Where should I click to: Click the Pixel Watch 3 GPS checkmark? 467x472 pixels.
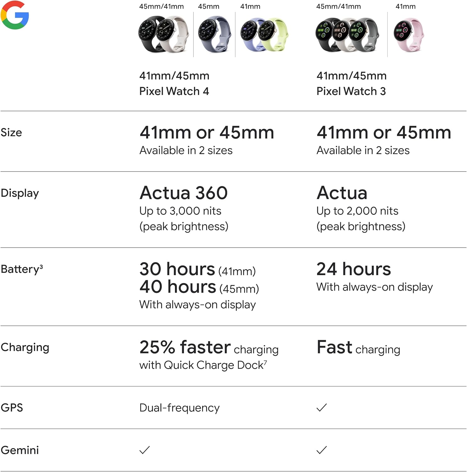[x=321, y=407]
